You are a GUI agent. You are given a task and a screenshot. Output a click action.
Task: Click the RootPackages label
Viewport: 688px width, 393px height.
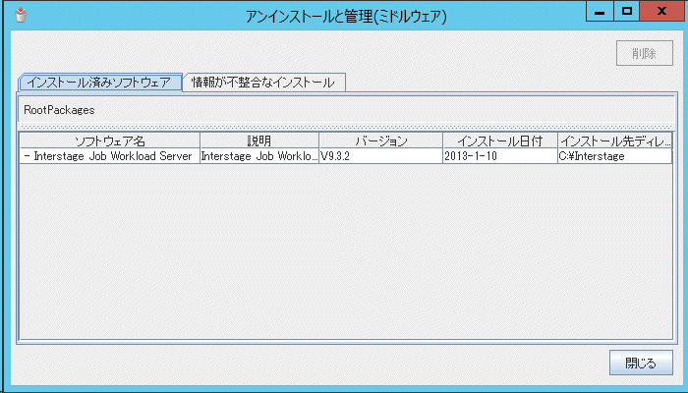click(x=59, y=110)
